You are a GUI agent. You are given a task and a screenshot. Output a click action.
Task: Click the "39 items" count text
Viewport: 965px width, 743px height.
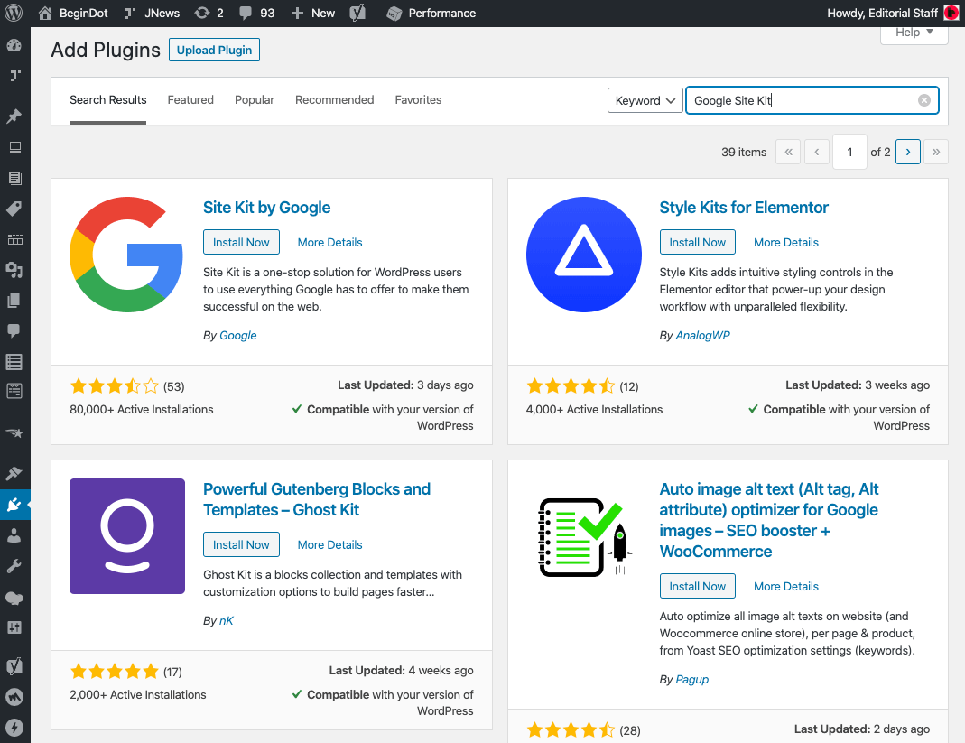[744, 152]
